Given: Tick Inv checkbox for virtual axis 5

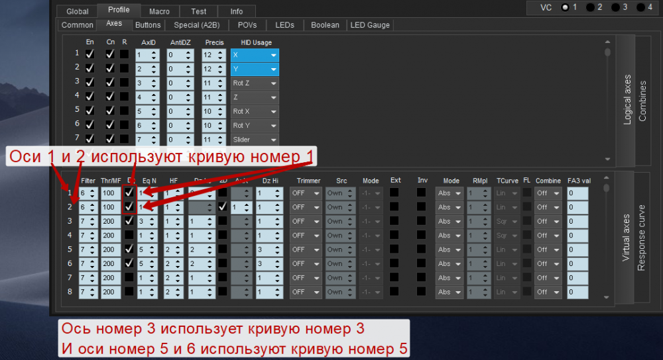Looking at the screenshot, I should 421,249.
